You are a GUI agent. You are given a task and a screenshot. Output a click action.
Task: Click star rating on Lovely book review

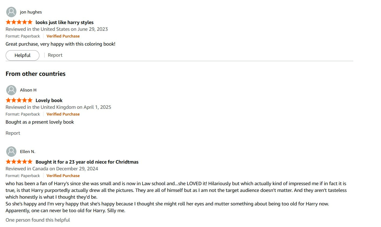click(19, 100)
